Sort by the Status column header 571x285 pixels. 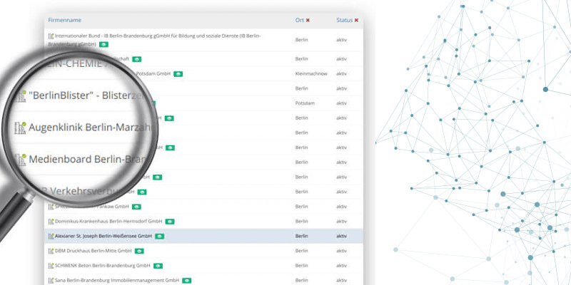345,21
